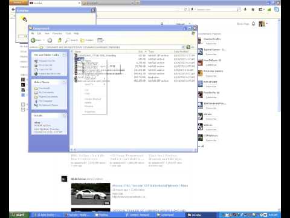290x218 pixels.
Task: Choose Copy in the context menu
Action: [x=87, y=93]
